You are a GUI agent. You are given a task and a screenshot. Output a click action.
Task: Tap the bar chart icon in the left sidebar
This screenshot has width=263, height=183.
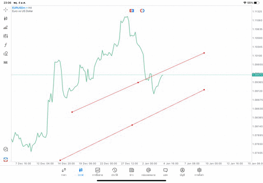tap(6, 27)
